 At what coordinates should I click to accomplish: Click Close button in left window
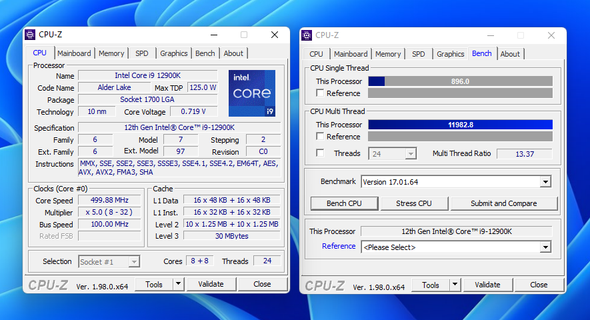coord(262,284)
